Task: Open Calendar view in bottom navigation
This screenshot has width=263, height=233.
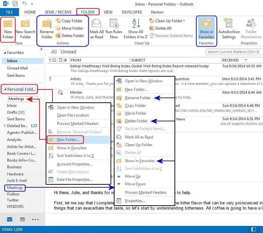Action: click(23, 219)
